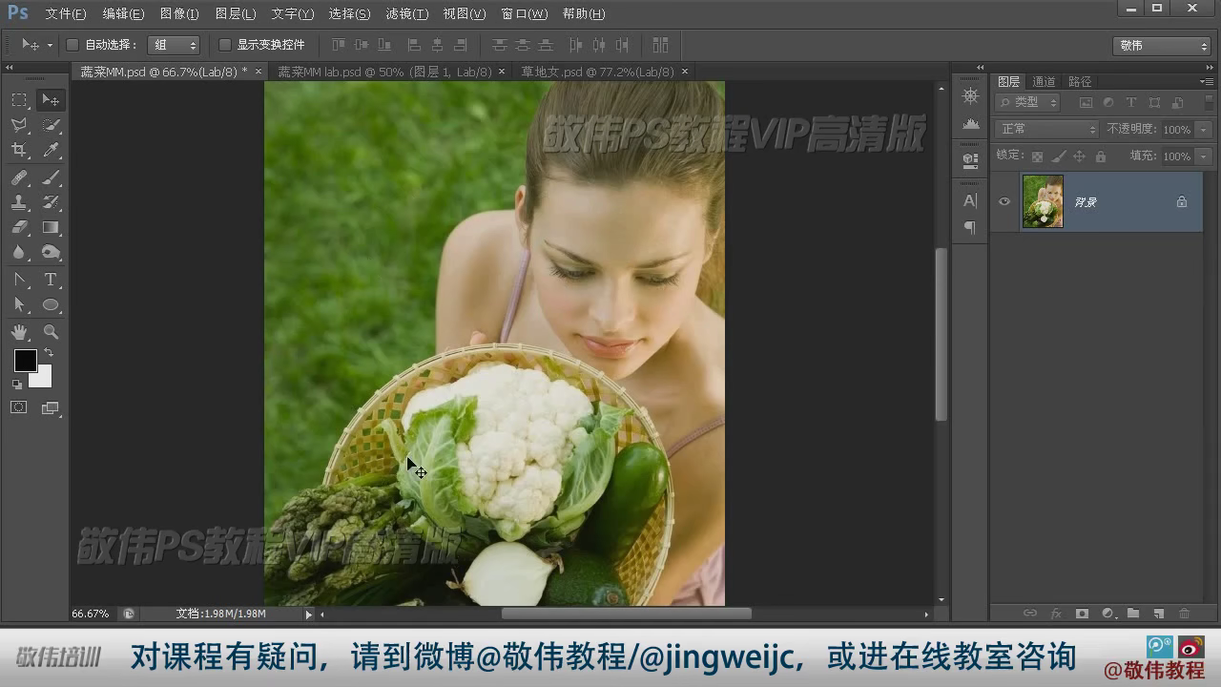Screen dimensions: 1221x687
Task: Select the Path Selection tool
Action: point(19,304)
